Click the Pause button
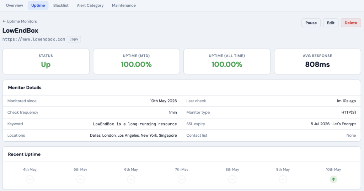This screenshot has width=364, height=191. coord(311,23)
